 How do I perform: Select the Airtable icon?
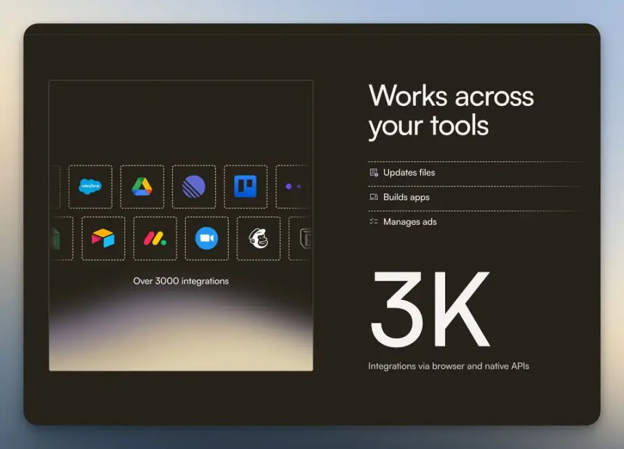tap(103, 238)
